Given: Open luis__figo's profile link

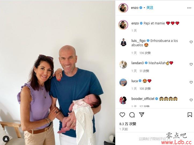Looking at the screenshot, I should [x=138, y=41].
